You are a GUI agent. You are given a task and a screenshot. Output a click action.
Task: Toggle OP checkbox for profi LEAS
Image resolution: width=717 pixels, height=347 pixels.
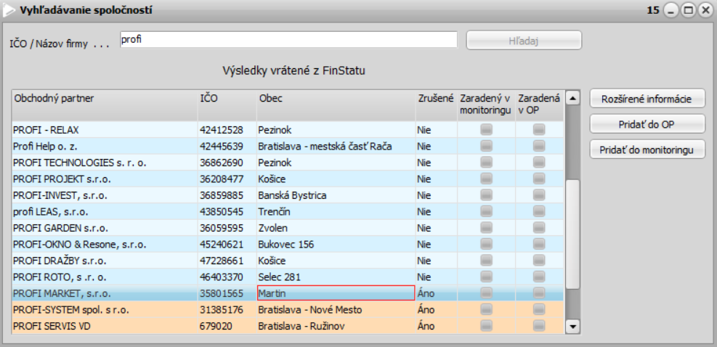click(539, 212)
